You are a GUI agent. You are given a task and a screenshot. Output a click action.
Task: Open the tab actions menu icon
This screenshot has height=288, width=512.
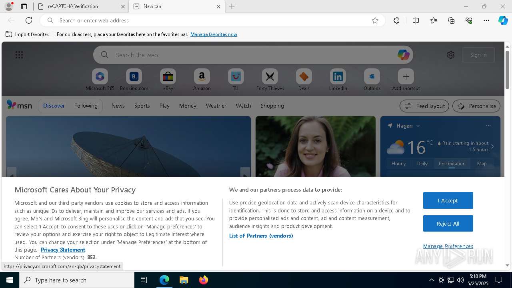[24, 6]
